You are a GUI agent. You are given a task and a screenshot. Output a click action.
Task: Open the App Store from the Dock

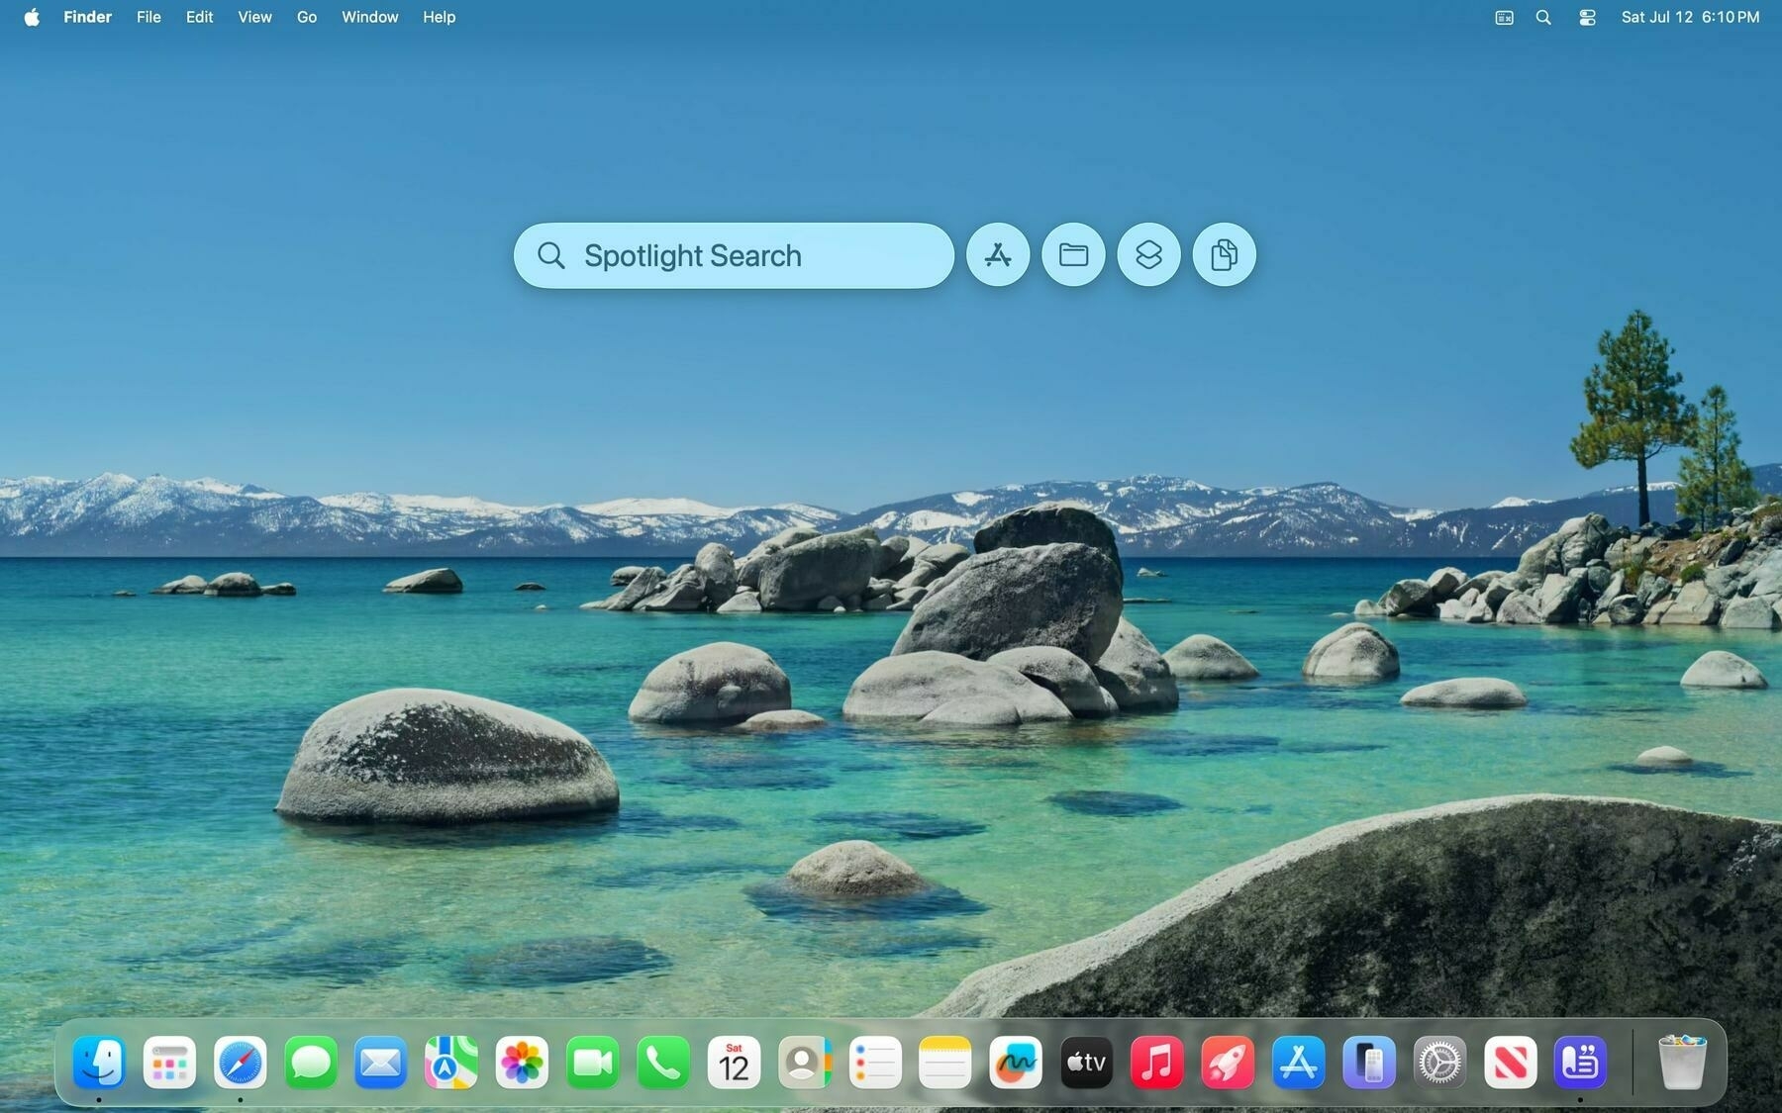tap(1298, 1063)
